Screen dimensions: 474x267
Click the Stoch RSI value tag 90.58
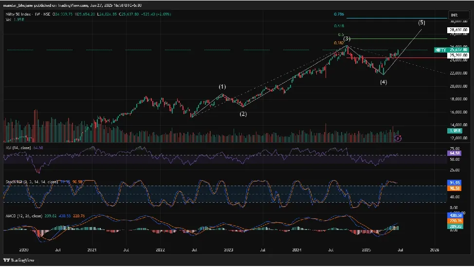point(454,189)
